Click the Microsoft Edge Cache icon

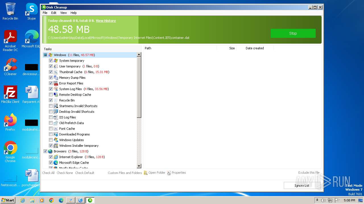[56, 163]
